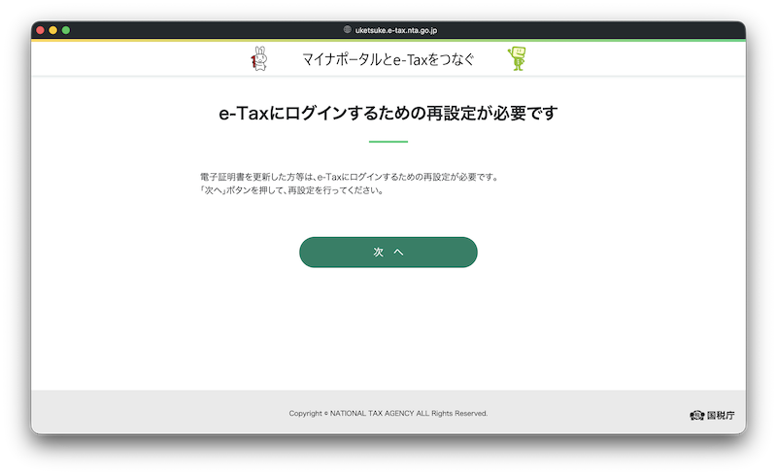Image resolution: width=777 pixels, height=475 pixels.
Task: Click the green e-Tax mascot icon
Action: click(x=517, y=58)
